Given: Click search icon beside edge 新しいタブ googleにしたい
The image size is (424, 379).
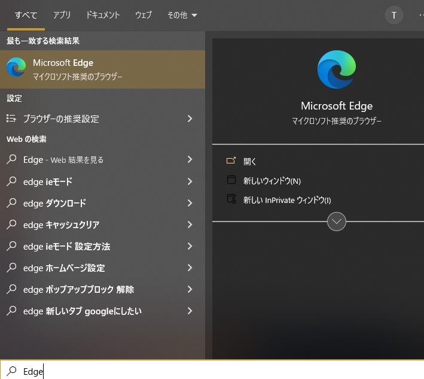Looking at the screenshot, I should 11,311.
